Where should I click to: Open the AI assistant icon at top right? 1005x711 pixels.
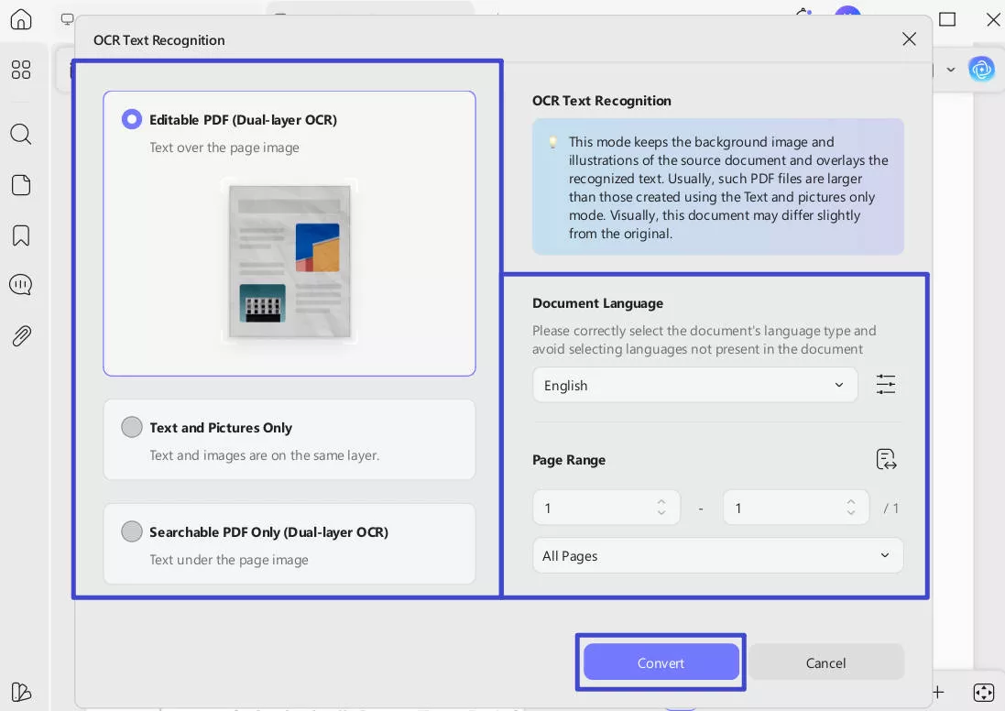pyautogui.click(x=982, y=69)
